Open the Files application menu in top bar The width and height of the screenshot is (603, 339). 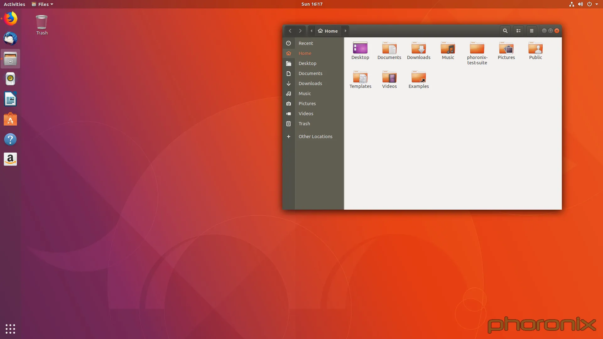click(43, 4)
